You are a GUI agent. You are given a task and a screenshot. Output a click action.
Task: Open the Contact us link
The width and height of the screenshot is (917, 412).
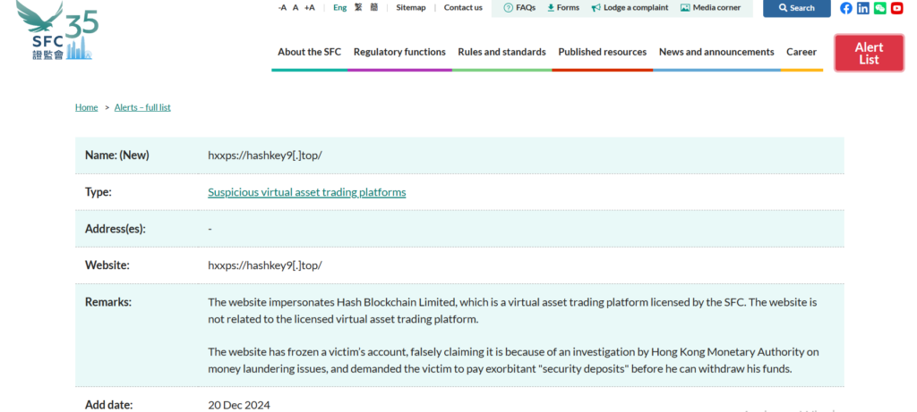[463, 7]
